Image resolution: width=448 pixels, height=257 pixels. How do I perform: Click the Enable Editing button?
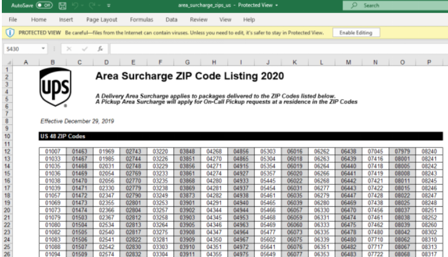(356, 32)
